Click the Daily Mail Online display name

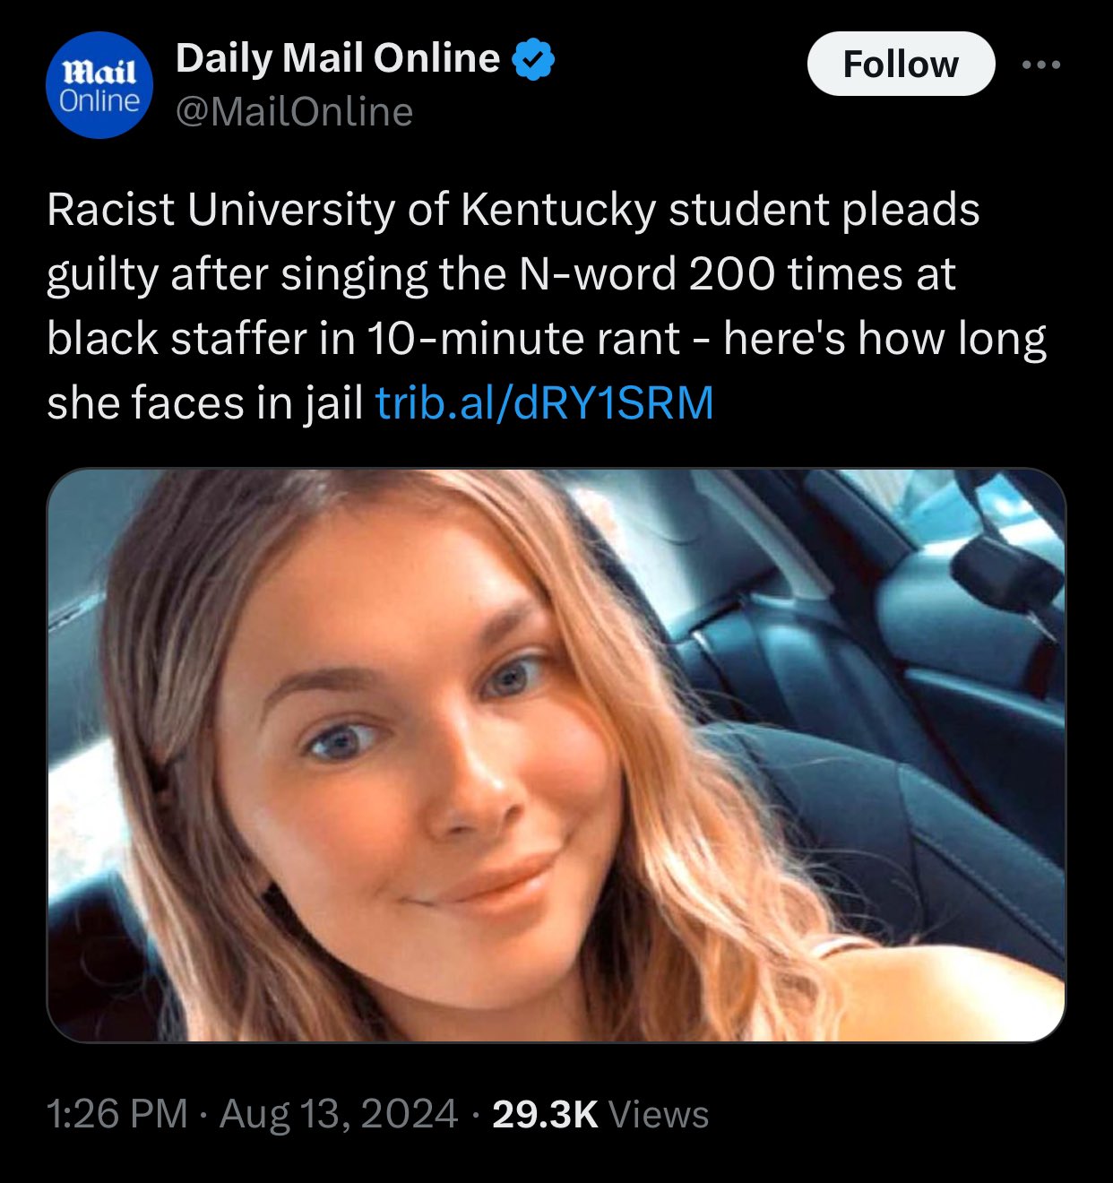338,59
